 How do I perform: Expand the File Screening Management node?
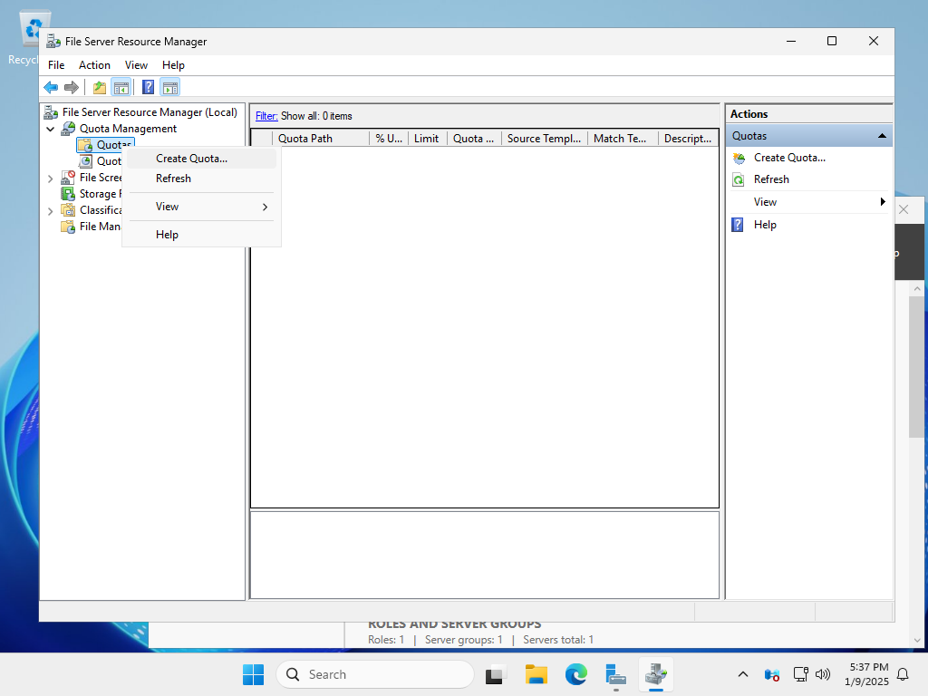(51, 179)
